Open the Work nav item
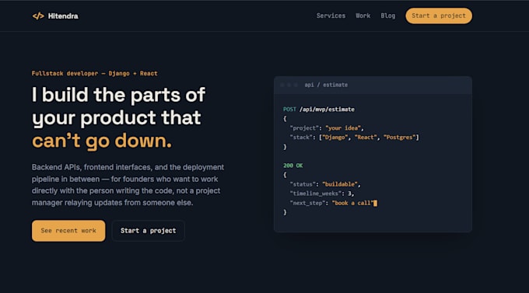Image resolution: width=529 pixels, height=293 pixels. 363,16
